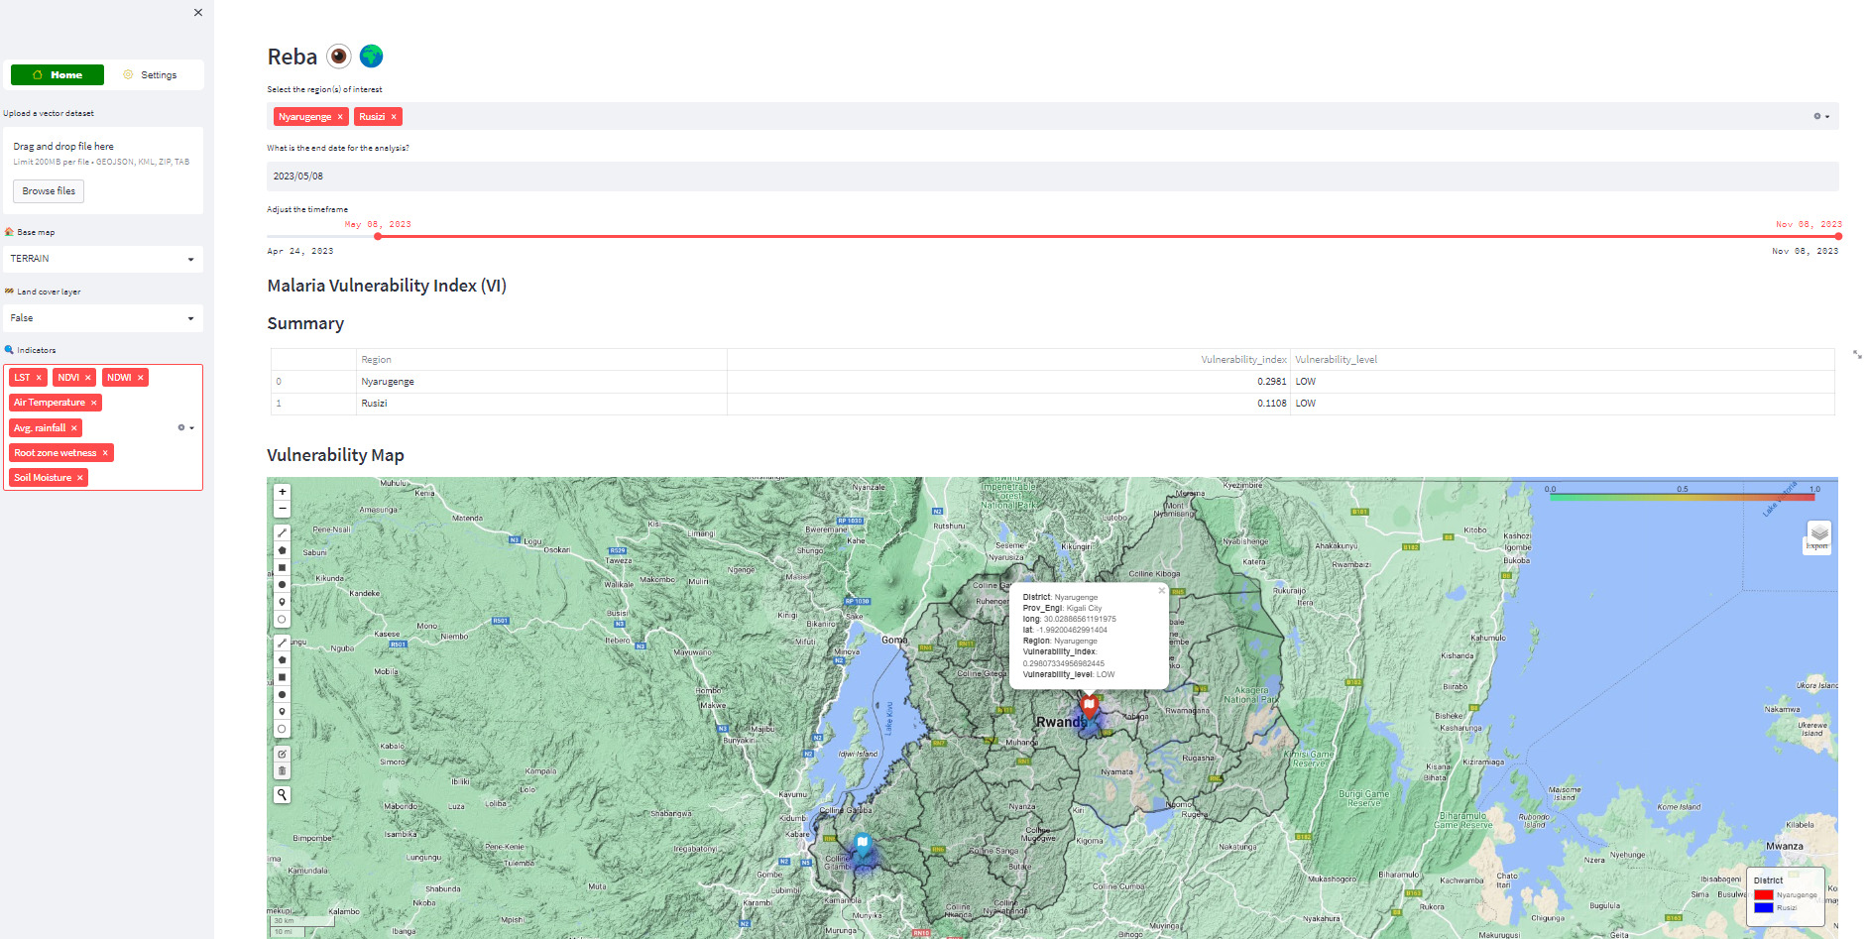
Task: Select polygon tool in lower draw toolbar
Action: (283, 660)
